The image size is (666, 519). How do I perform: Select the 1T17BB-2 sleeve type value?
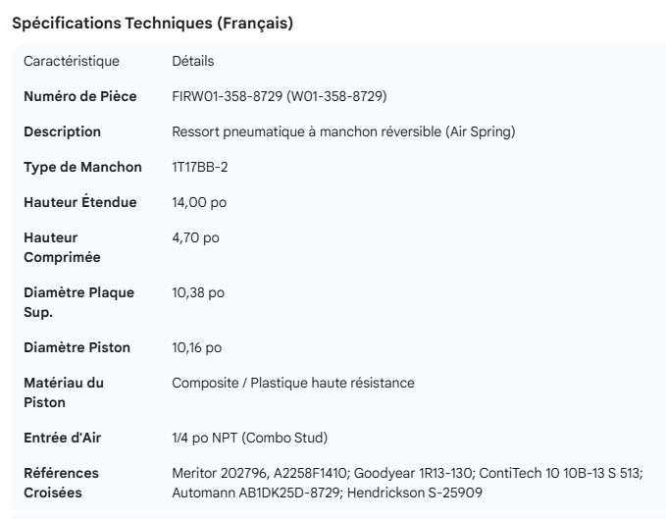click(x=202, y=167)
